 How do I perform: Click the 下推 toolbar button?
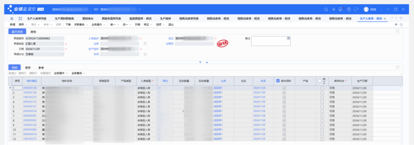[68, 25]
